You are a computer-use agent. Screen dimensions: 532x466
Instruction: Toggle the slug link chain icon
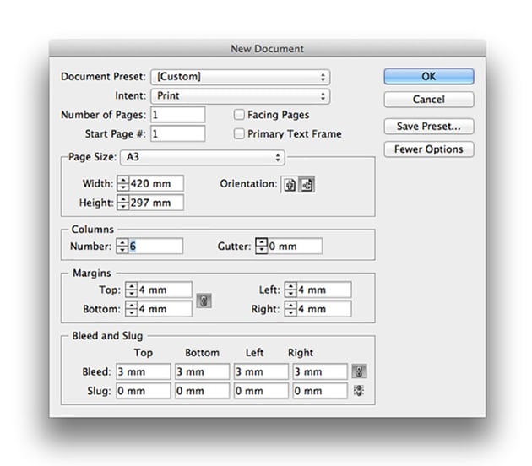pyautogui.click(x=359, y=391)
